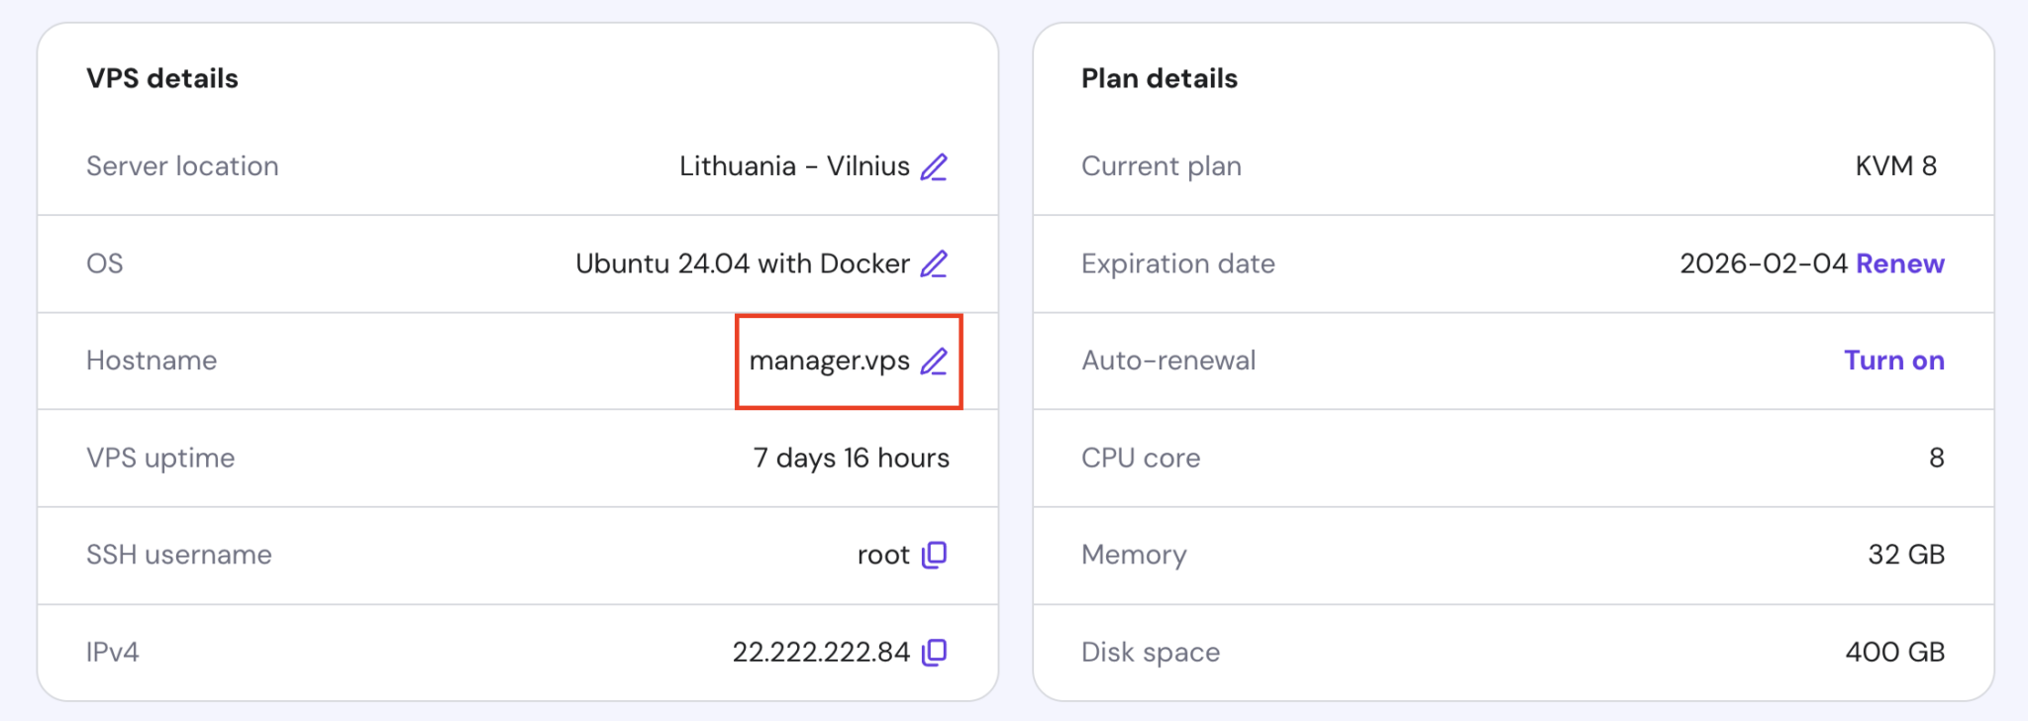The width and height of the screenshot is (2028, 721).
Task: Click the Renew link for the expiration date
Action: click(x=1898, y=263)
